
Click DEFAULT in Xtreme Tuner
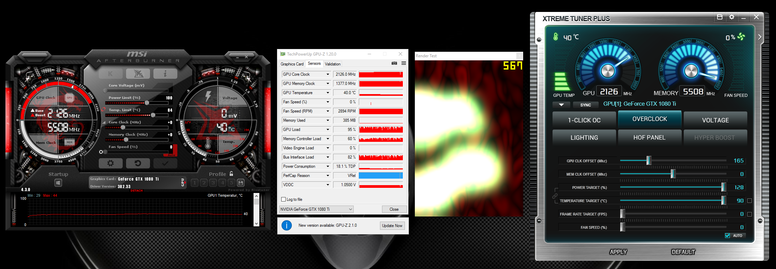(x=683, y=252)
